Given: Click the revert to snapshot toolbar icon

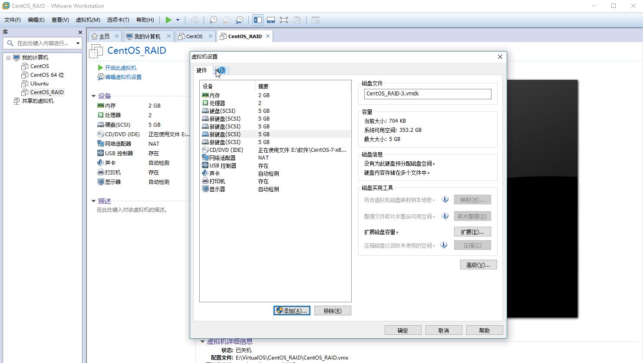Looking at the screenshot, I should tap(226, 20).
